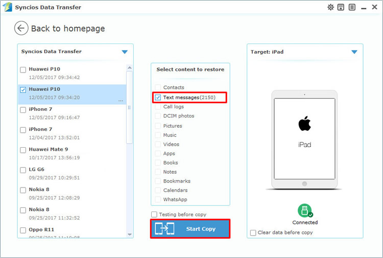Toggle the Pictures checkbox
Image resolution: width=383 pixels, height=258 pixels.
[x=158, y=126]
